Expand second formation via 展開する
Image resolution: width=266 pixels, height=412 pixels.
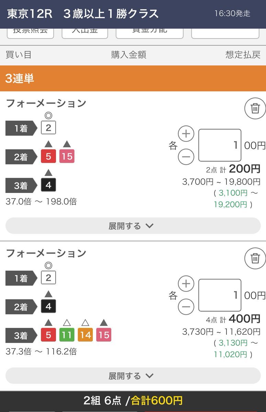[x=133, y=376]
